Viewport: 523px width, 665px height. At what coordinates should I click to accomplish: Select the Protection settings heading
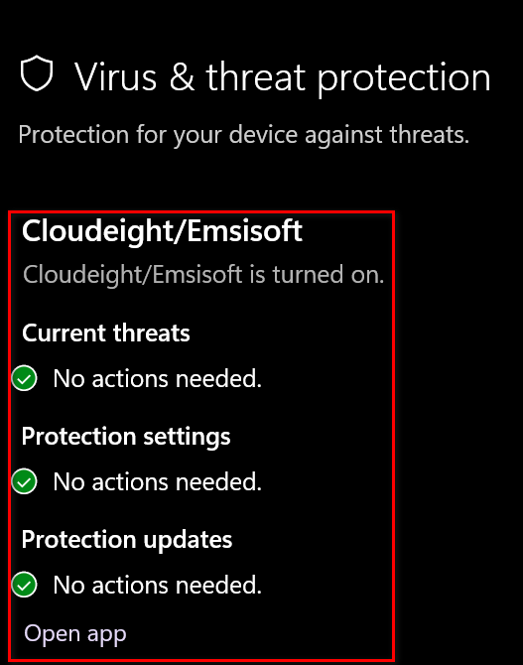126,437
